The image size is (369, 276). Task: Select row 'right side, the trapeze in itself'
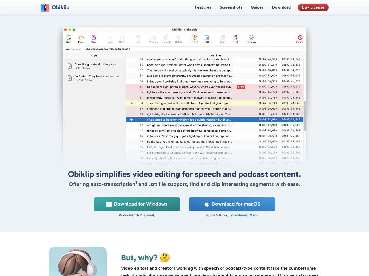(x=214, y=114)
